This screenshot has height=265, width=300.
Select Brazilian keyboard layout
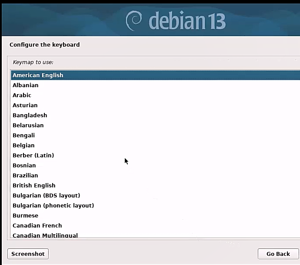click(x=25, y=175)
